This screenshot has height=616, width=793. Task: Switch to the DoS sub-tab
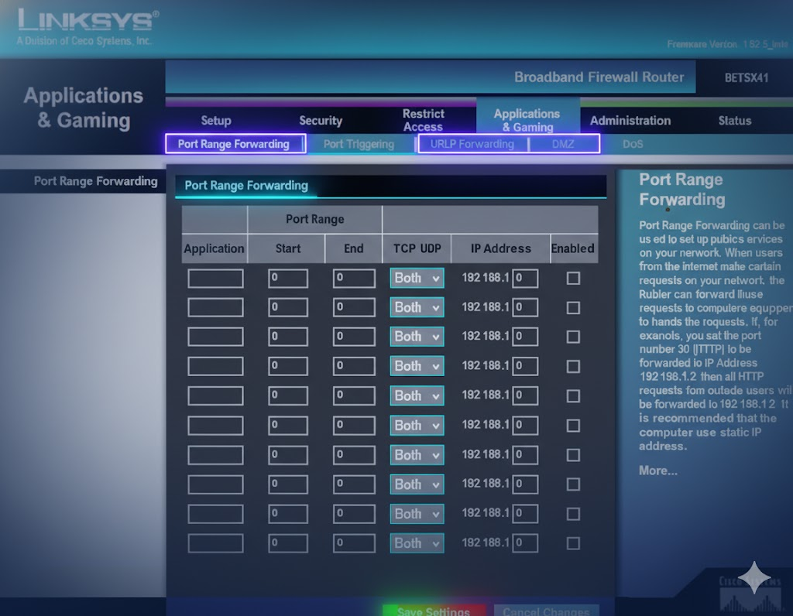click(633, 144)
